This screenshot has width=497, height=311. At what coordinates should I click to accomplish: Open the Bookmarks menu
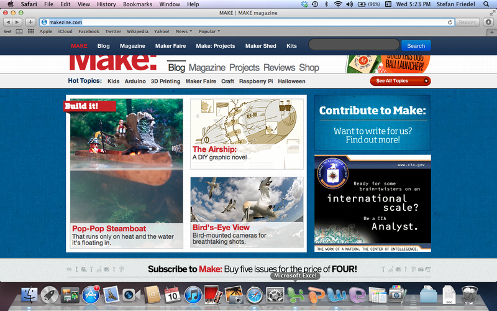coord(137,4)
